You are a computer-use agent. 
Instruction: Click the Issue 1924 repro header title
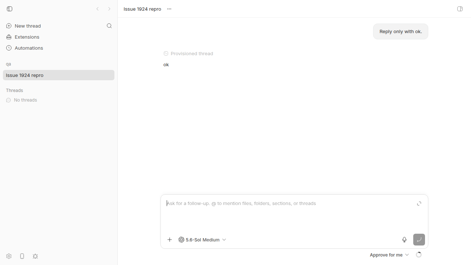click(142, 9)
